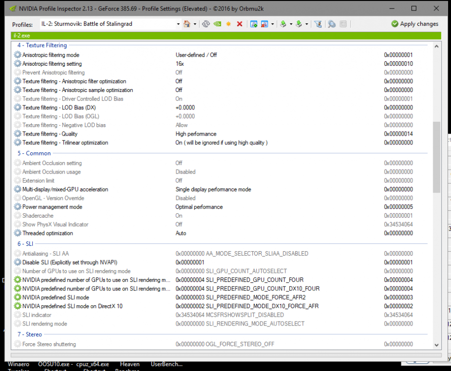Open the export profiles dropdown arrow
Image resolution: width=451 pixels, height=371 pixels.
point(291,24)
